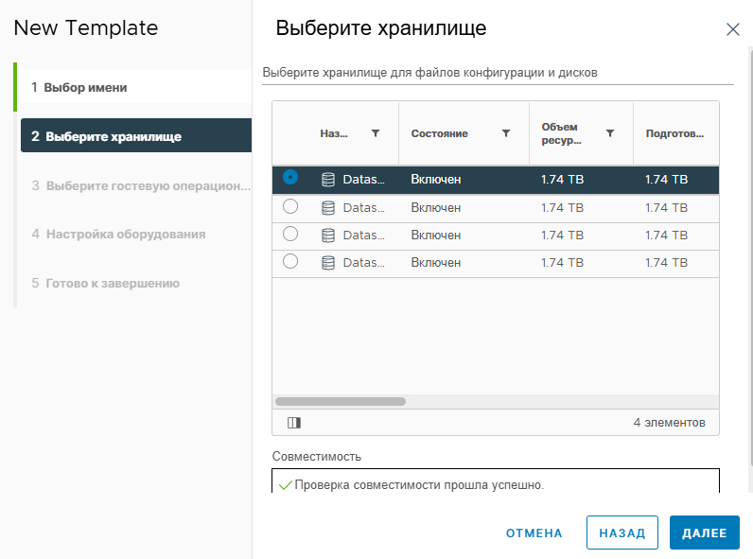Click the ДАЛЕЕ button
The image size is (753, 559).
(x=705, y=533)
